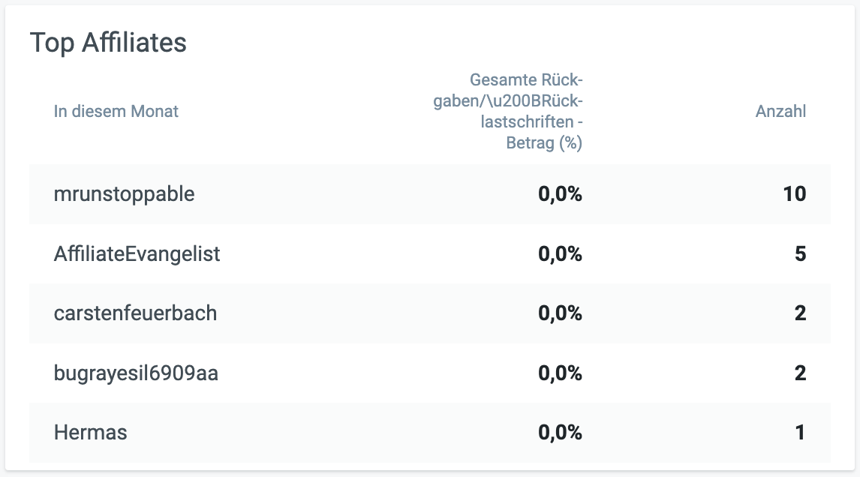Click the count 10 for mrunstoppable
Viewport: 860px width, 477px height.
coord(794,194)
